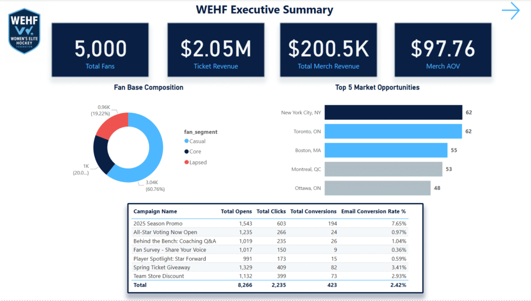Select the Core legend color dot
Image resolution: width=531 pixels, height=301 pixels.
(x=186, y=152)
